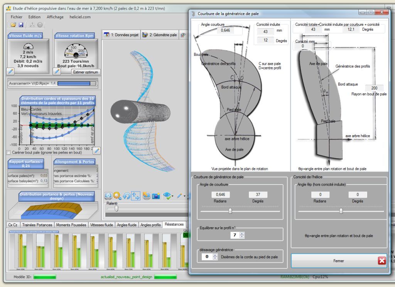This screenshot has width=395, height=287.
Task: Edit rotation speed with its pencil icon
Action: tap(57, 71)
